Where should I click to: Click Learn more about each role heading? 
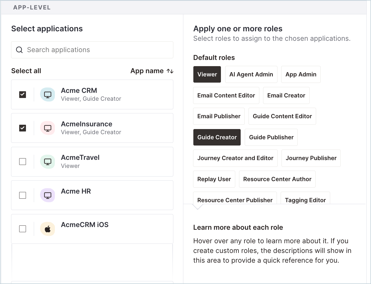coord(238,227)
